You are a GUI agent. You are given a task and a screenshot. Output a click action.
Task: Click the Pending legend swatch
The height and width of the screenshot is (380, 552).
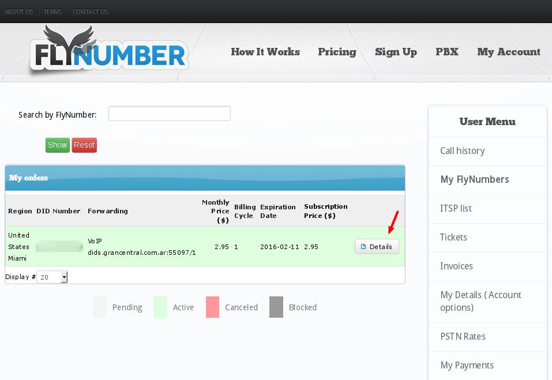click(x=100, y=307)
